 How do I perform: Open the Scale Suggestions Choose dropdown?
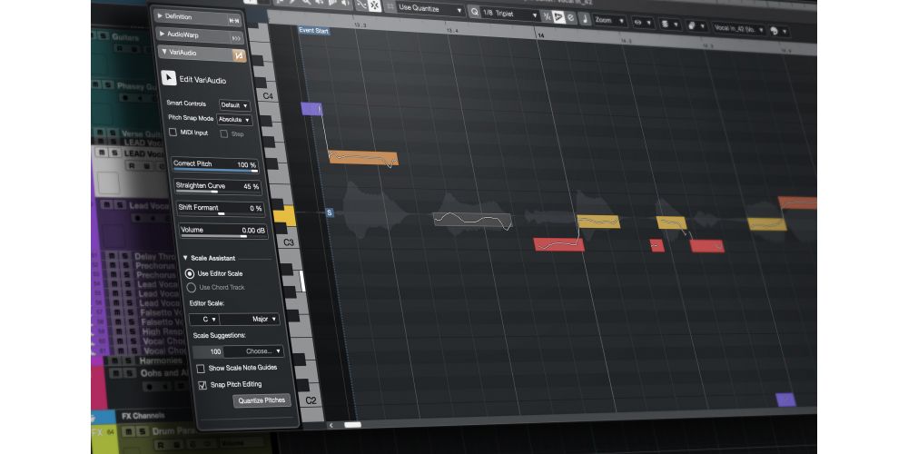254,351
